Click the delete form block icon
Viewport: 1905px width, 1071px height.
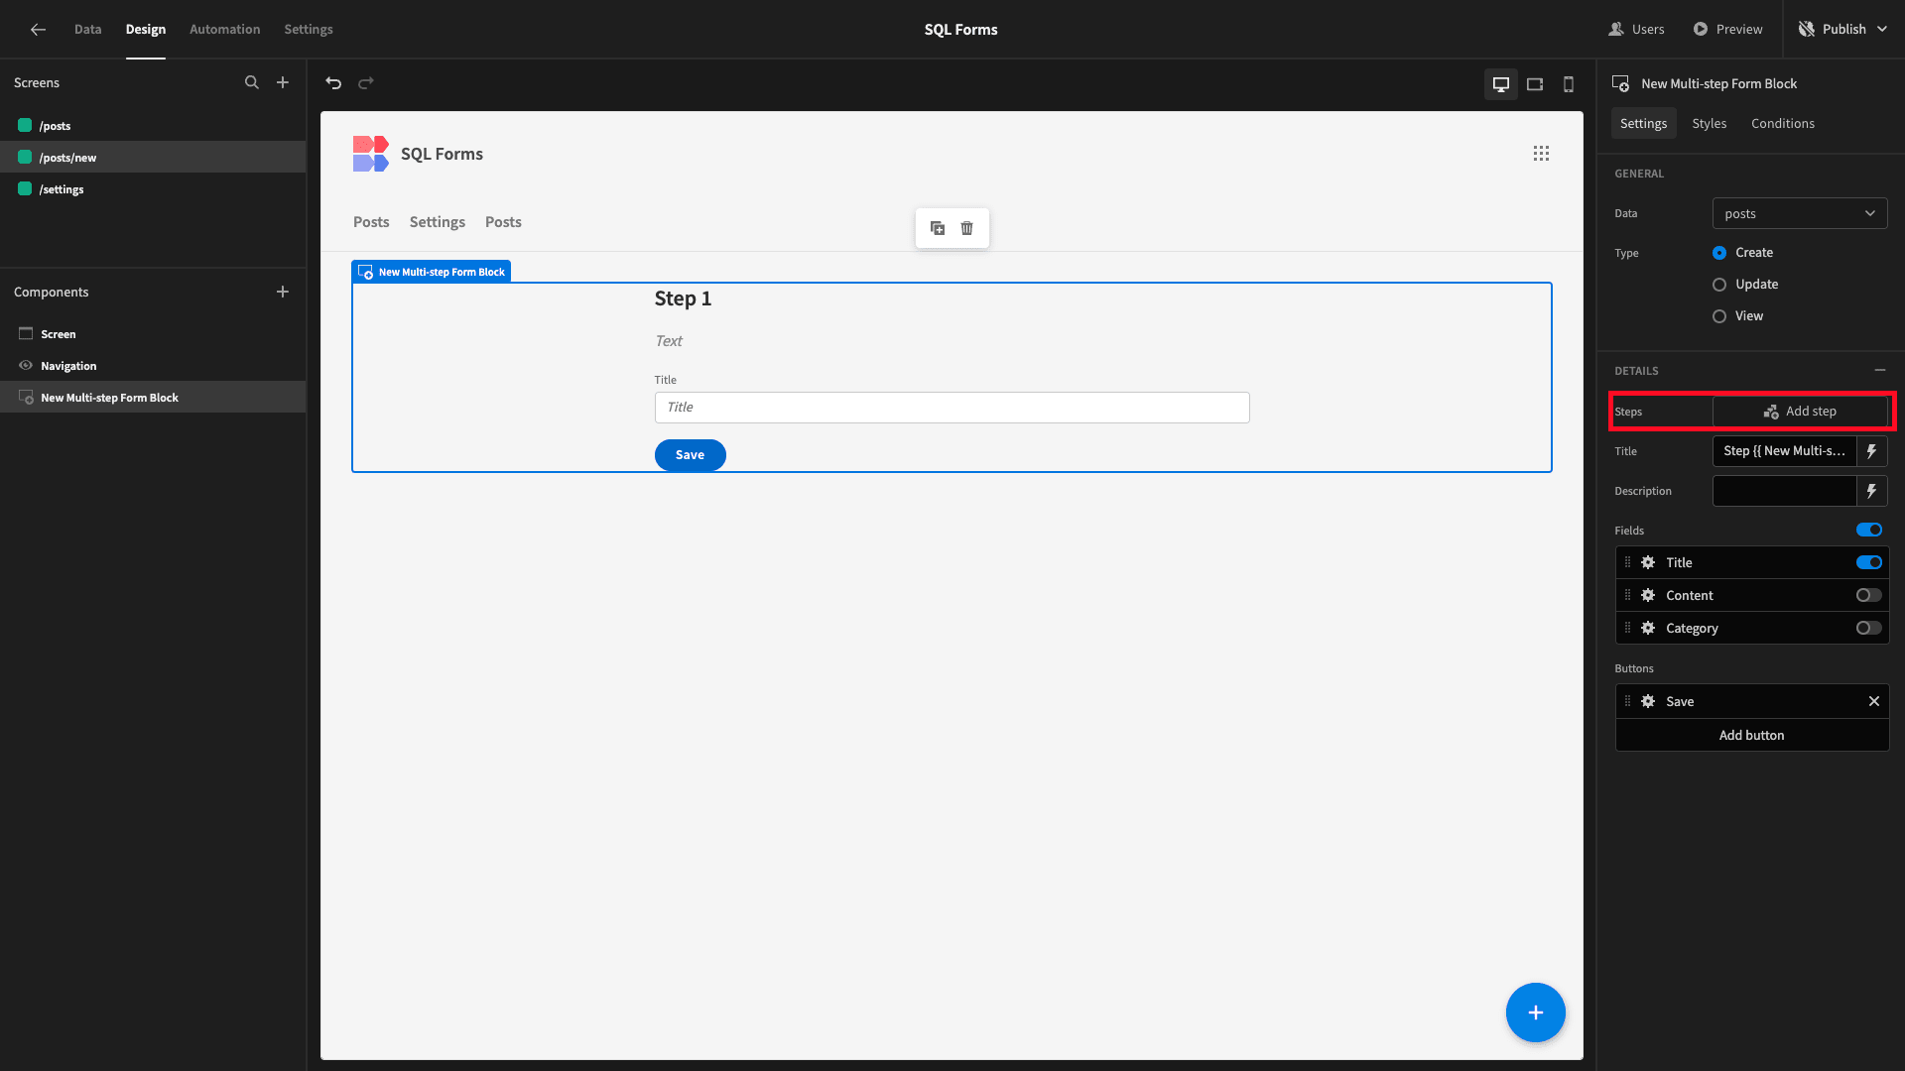click(x=967, y=227)
